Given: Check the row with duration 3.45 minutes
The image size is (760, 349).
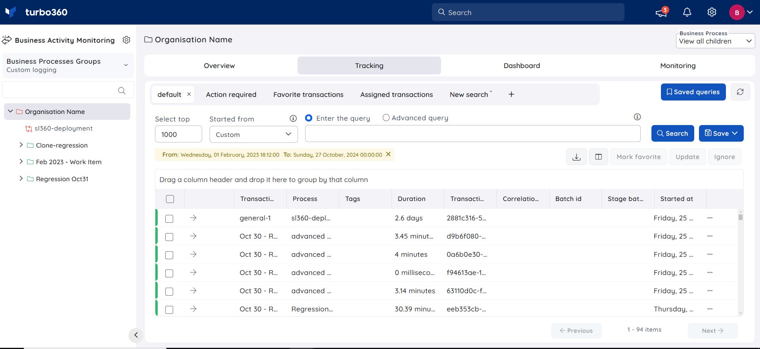Looking at the screenshot, I should click(169, 237).
